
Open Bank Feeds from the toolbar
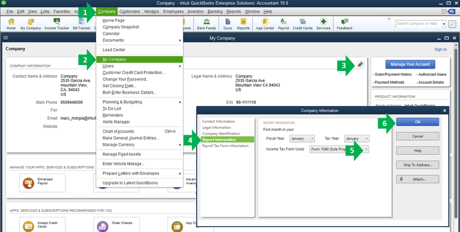tap(207, 24)
